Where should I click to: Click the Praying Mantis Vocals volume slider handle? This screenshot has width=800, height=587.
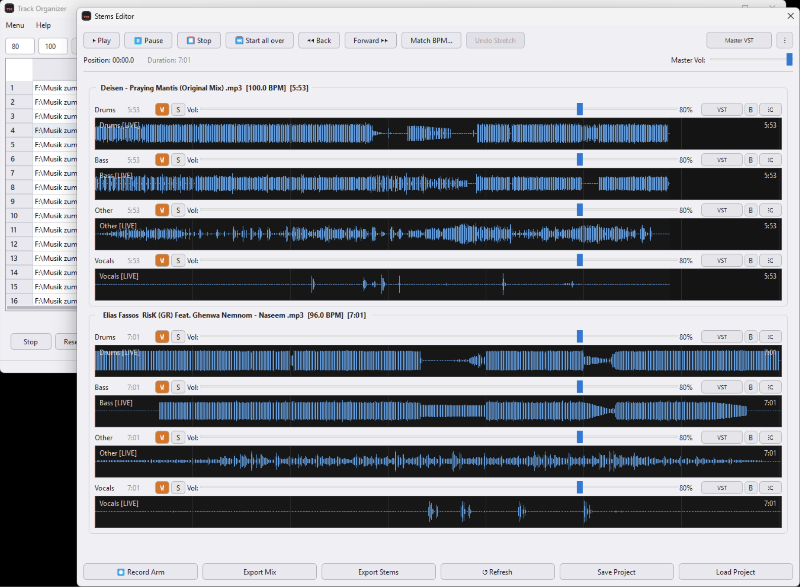point(580,260)
